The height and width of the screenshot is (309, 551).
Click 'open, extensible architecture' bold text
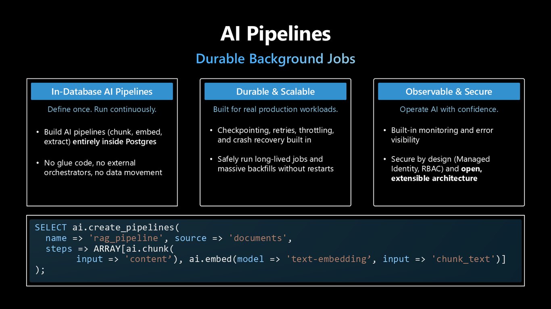(x=434, y=173)
